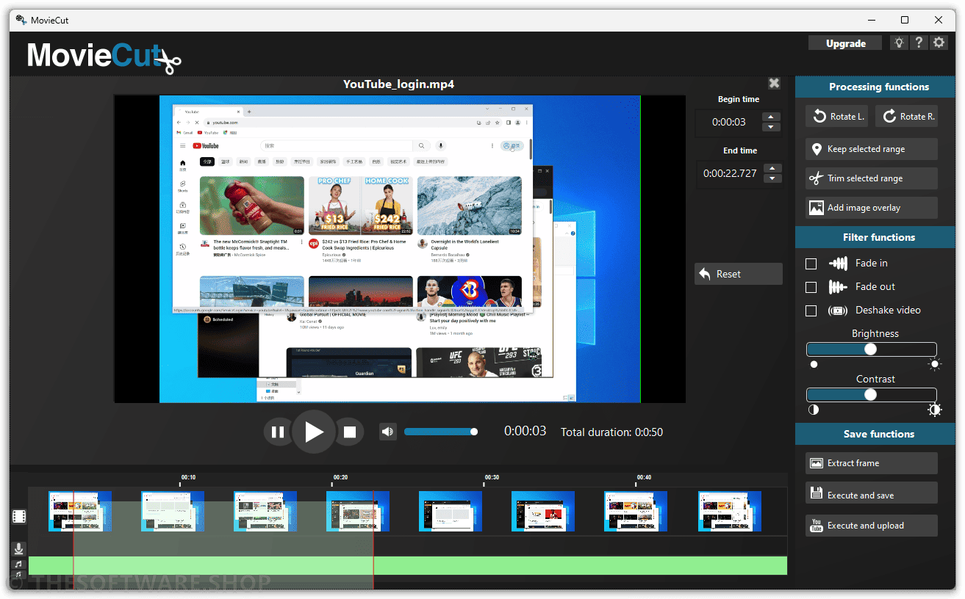Click the 00:10 timeline marker
This screenshot has height=599, width=965.
point(188,478)
